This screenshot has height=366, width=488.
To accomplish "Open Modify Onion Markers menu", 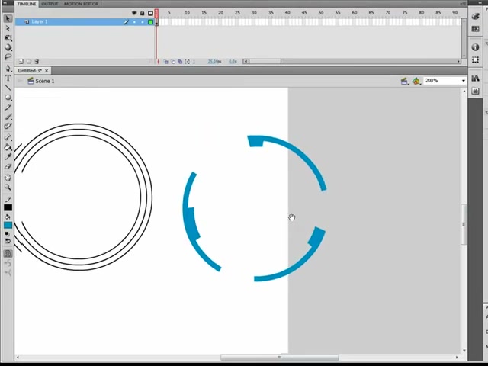I will pyautogui.click(x=188, y=62).
